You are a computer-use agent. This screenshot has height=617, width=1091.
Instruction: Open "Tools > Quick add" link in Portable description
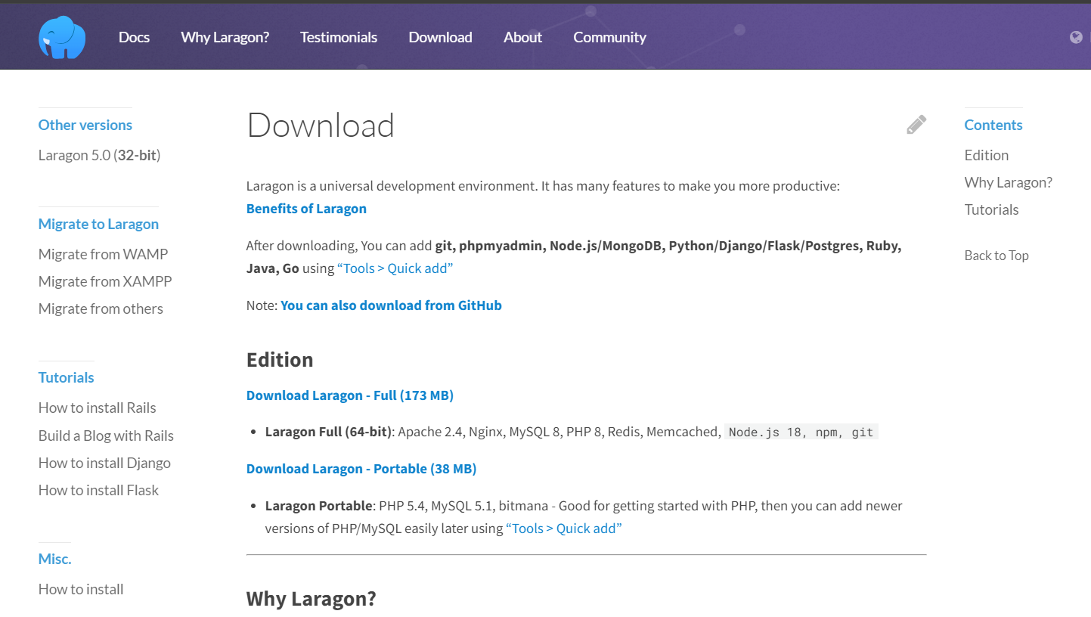pyautogui.click(x=563, y=529)
